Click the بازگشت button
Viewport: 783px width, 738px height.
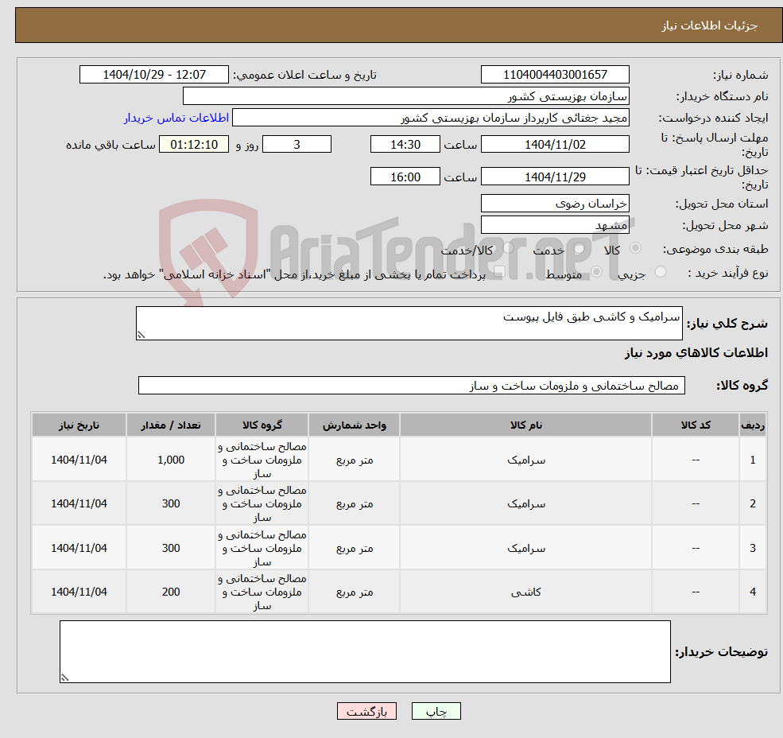(366, 711)
